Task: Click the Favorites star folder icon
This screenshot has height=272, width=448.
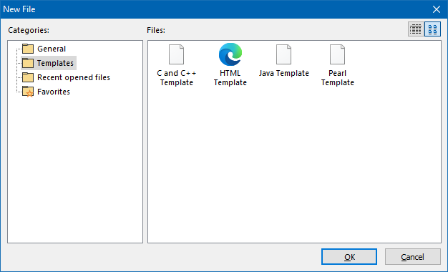Action: [28, 92]
